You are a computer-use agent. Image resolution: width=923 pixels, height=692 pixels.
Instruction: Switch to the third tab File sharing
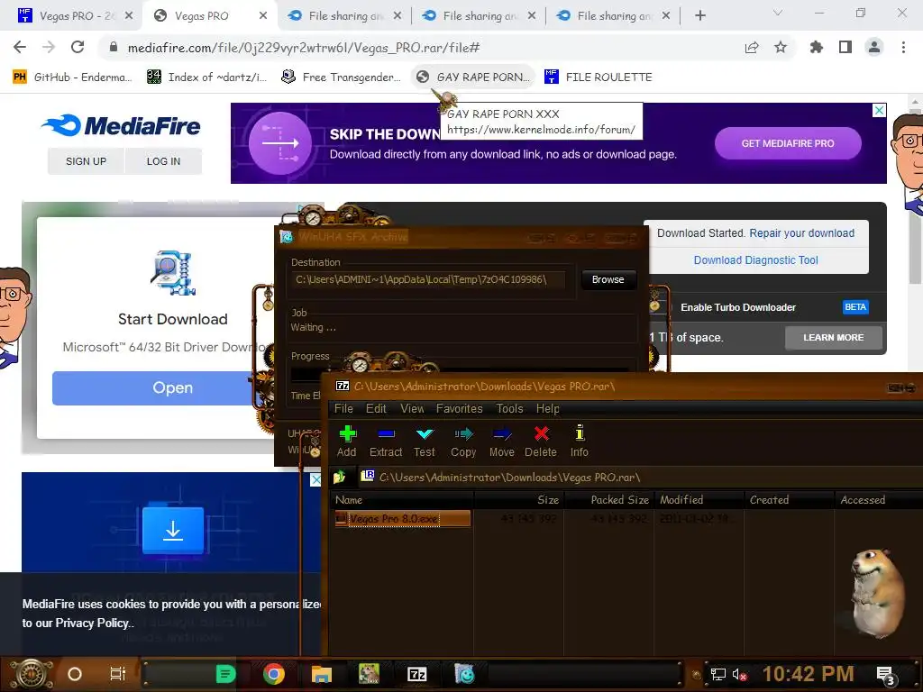344,16
